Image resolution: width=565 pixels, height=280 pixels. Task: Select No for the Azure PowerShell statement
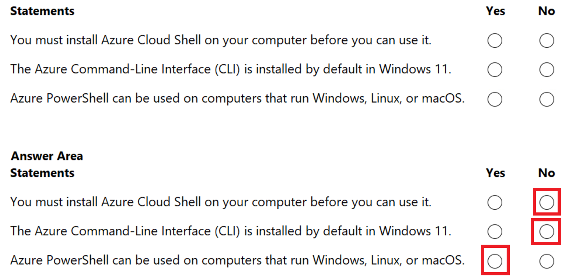[546, 99]
